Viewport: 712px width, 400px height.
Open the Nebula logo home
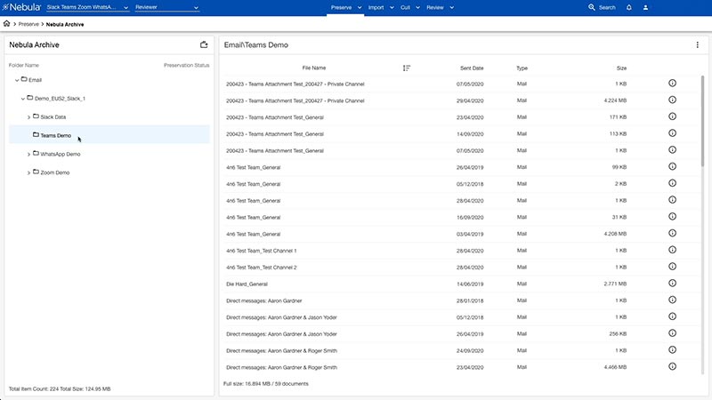21,7
